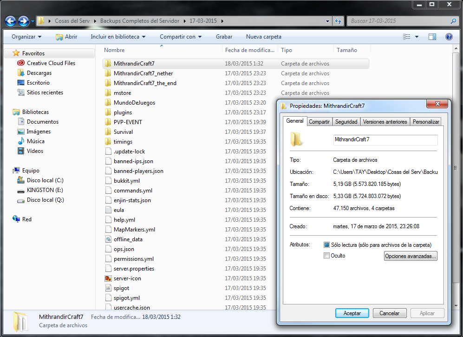
Task: Switch to the Seguridad tab
Action: [x=346, y=122]
